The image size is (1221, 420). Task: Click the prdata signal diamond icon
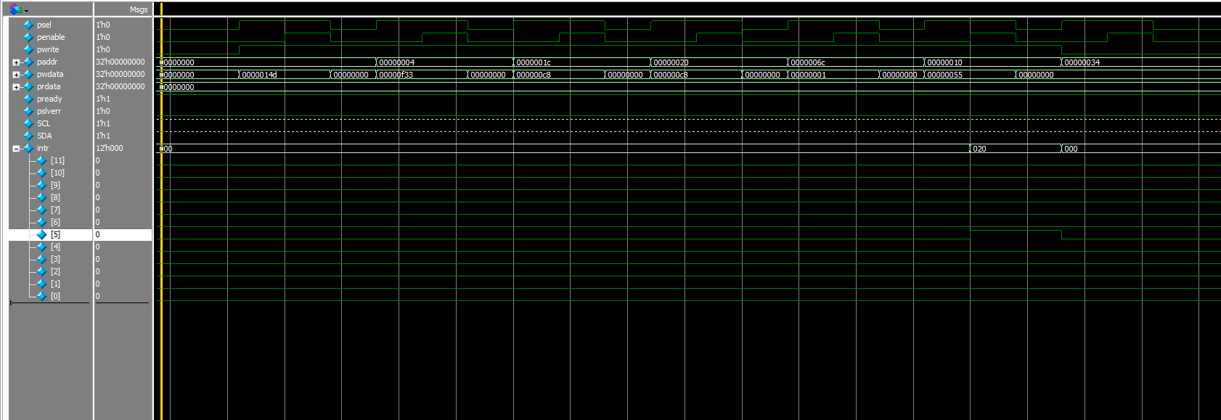click(x=28, y=86)
